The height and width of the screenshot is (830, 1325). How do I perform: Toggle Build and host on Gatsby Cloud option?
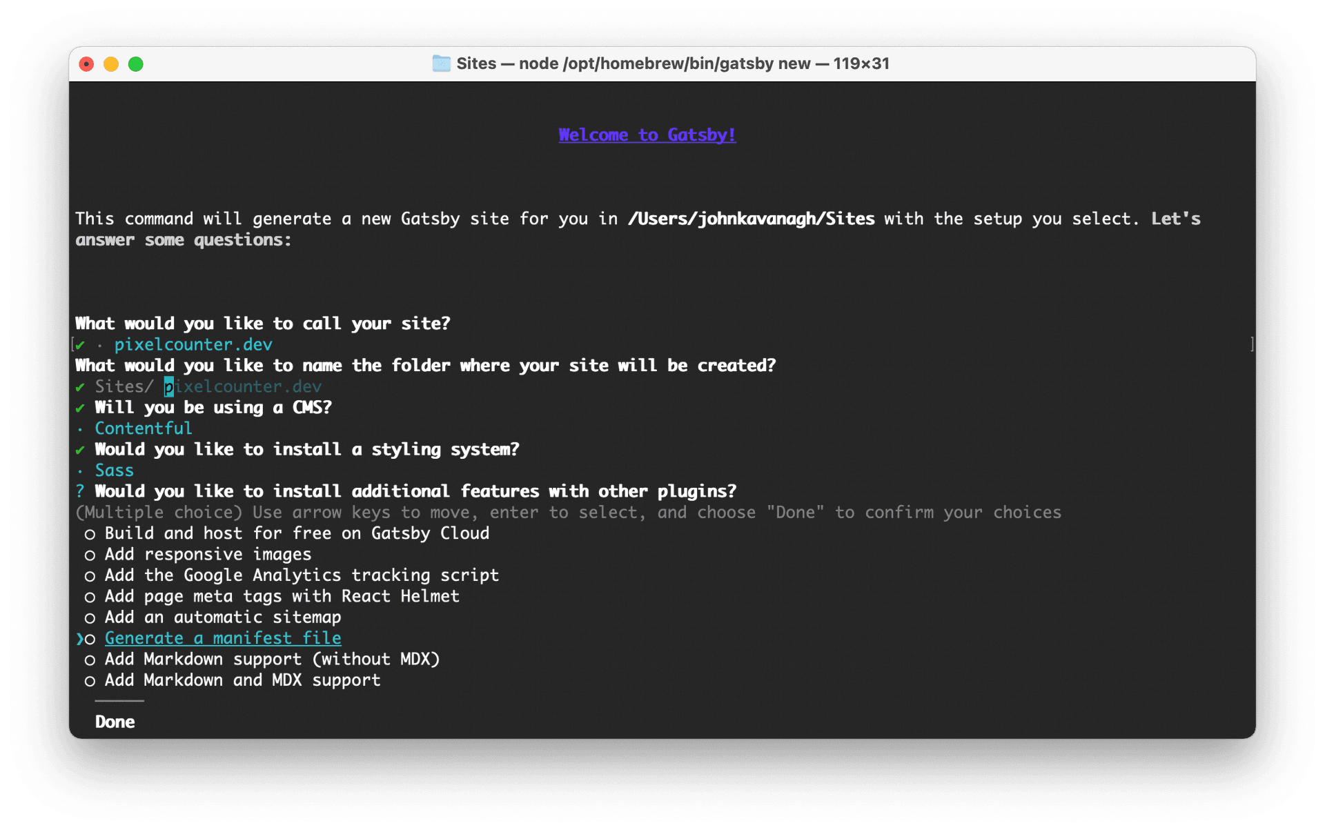(x=286, y=533)
